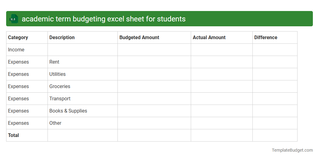Select the Transport description cell
Image resolution: width=319 pixels, height=159 pixels.
(83, 98)
